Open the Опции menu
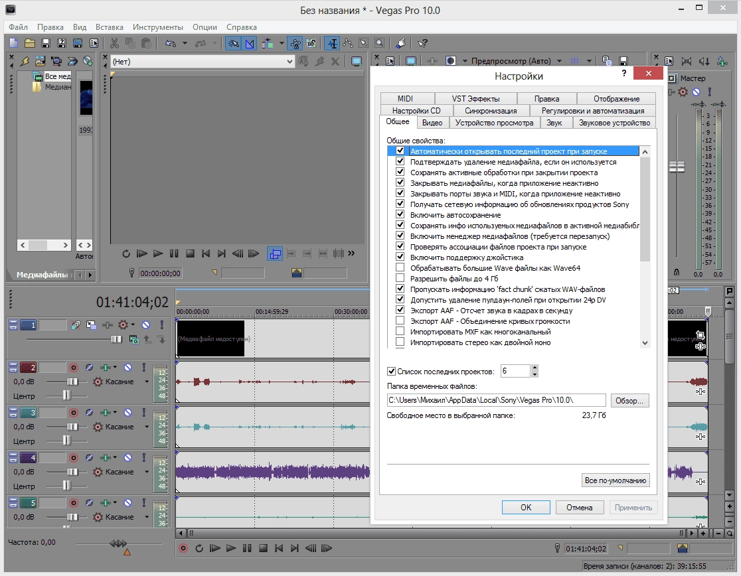The height and width of the screenshot is (576, 741). tap(205, 27)
